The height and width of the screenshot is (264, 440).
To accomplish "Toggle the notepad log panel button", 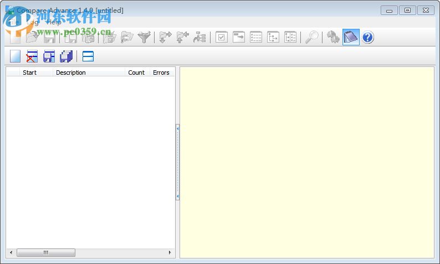I will click(351, 37).
